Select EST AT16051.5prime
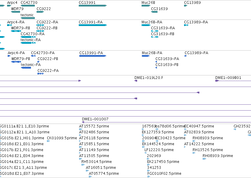Image resolution: width=251 pixels, height=178 pixels. tap(101, 168)
